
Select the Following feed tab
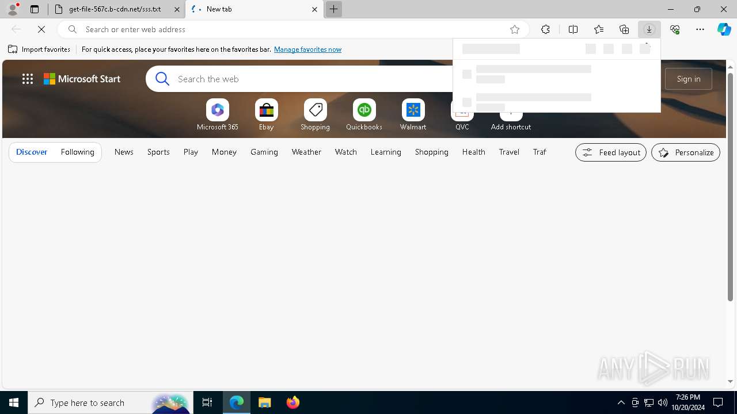(x=77, y=152)
